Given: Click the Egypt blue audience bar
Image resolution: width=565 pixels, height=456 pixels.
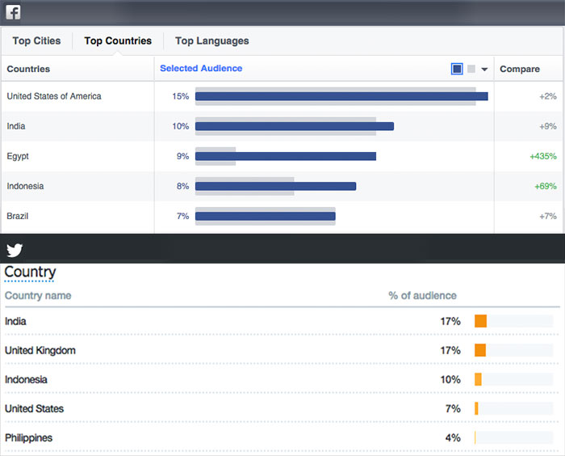Looking at the screenshot, I should coord(285,156).
